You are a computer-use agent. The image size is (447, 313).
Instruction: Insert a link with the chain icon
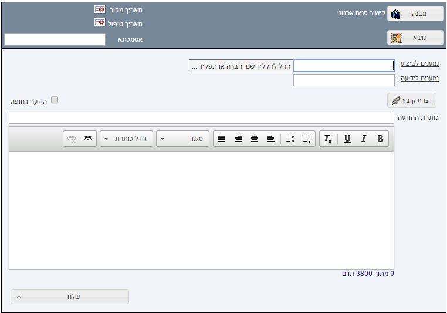88,139
